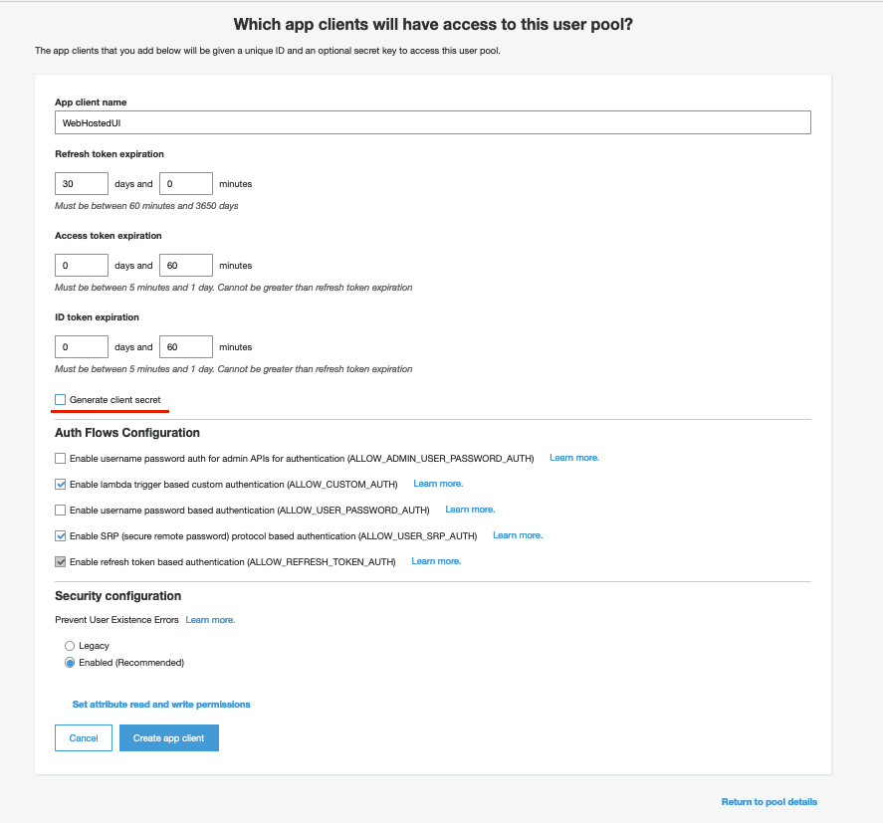Click the ID token days field

[83, 347]
